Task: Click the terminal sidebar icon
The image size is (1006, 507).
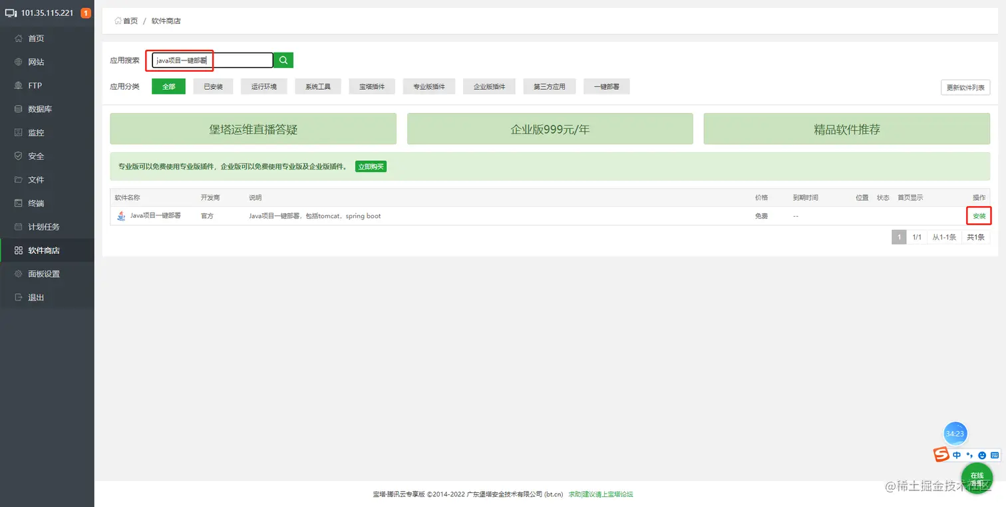Action: [x=19, y=203]
